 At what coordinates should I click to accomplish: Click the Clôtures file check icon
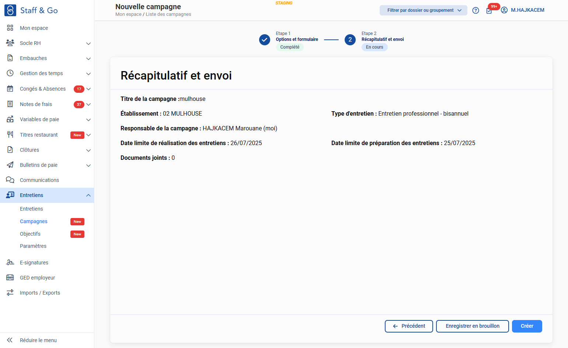coord(10,150)
